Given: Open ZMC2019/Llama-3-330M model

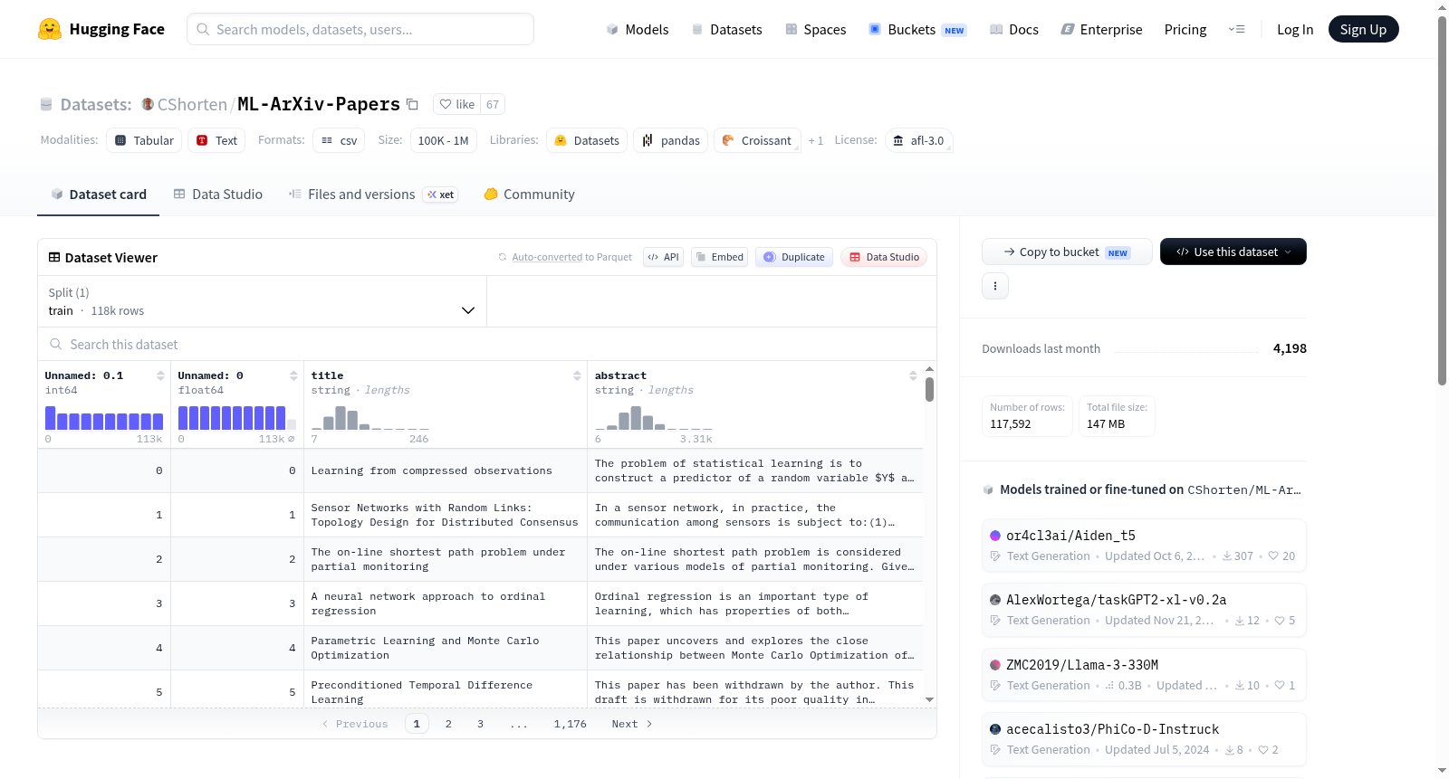Looking at the screenshot, I should (x=1144, y=675).
